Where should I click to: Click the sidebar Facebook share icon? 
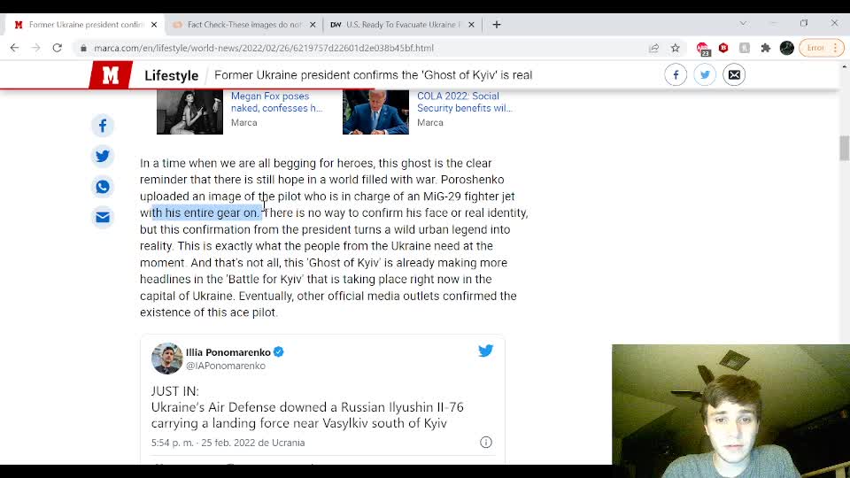103,126
